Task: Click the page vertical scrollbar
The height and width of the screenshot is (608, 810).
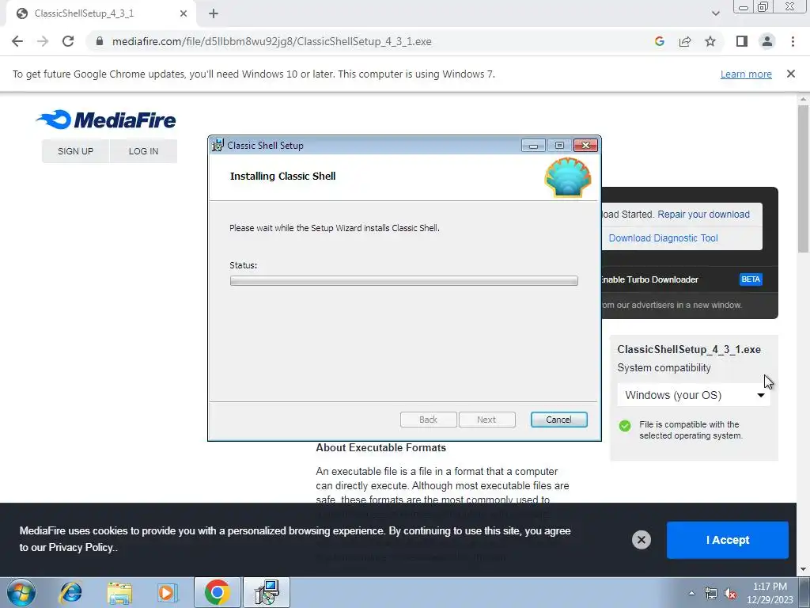Action: click(x=804, y=178)
